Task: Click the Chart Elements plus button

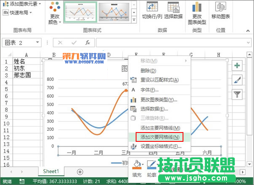Action: click(237, 66)
